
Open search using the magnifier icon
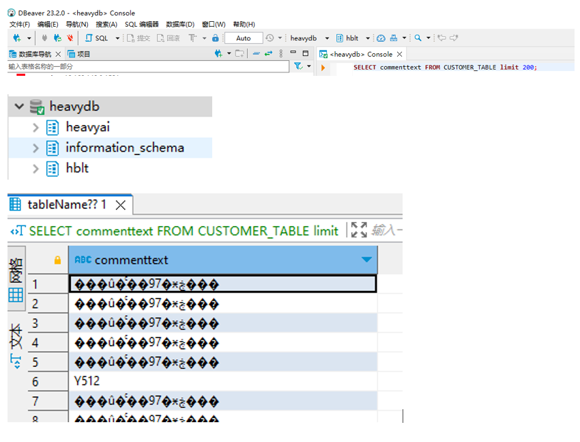[x=418, y=39]
